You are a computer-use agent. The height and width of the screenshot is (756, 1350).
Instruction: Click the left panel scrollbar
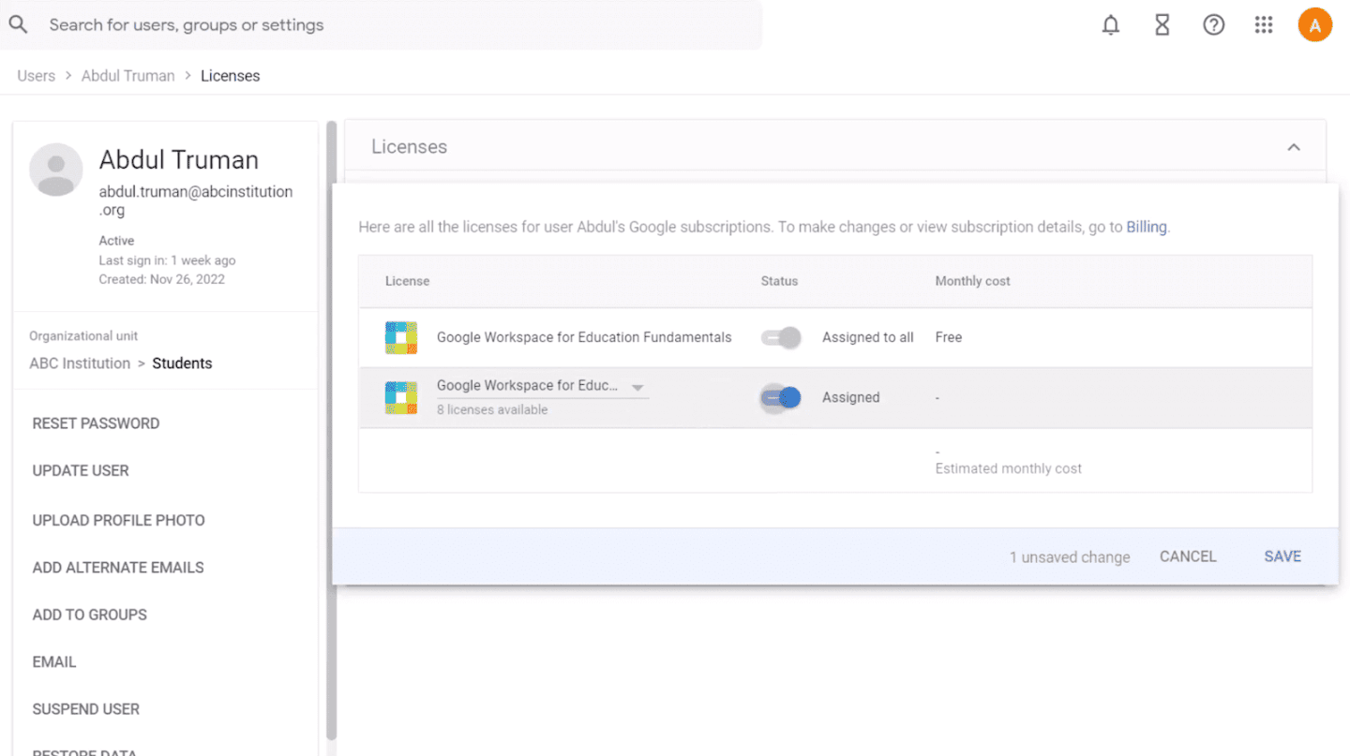[x=331, y=431]
